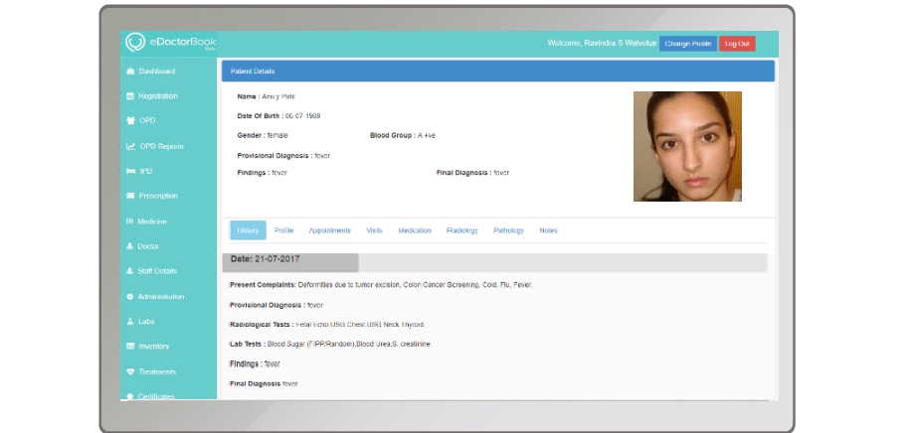The height and width of the screenshot is (433, 909).
Task: Open Inventory from the sidebar
Action: coord(153,347)
